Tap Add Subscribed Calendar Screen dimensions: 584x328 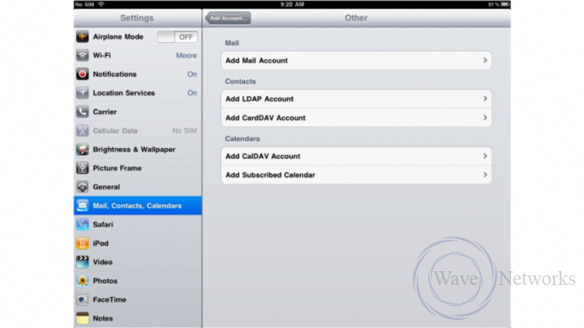(356, 175)
